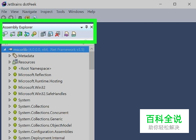Screen dimensions: 196x140
Task: Pin the Assembly Explorer panel
Action: 86,27
